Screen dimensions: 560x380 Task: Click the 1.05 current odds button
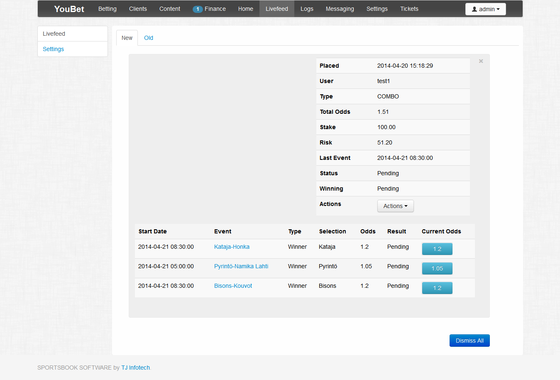pos(437,268)
